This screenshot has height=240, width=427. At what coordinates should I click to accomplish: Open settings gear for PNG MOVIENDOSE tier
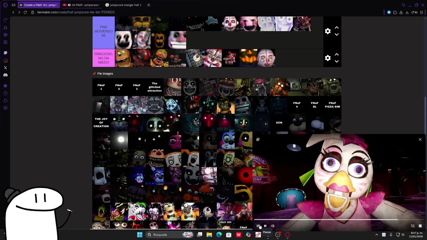[328, 31]
